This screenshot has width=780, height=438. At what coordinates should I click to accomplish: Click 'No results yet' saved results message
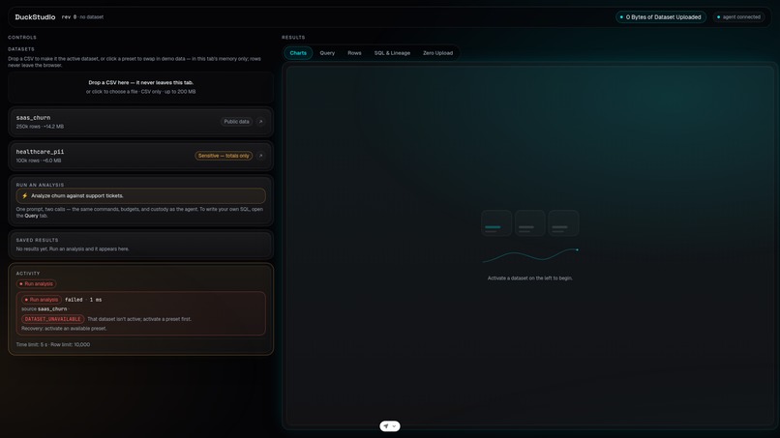point(73,249)
